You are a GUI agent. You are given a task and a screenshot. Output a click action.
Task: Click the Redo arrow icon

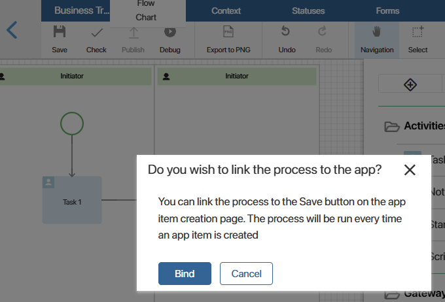(323, 32)
